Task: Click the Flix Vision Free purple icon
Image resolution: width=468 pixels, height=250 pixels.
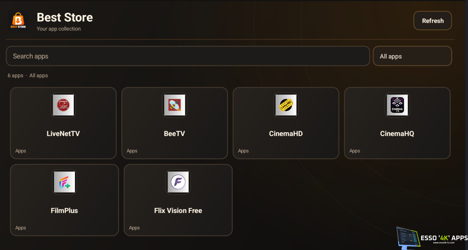Action: (178, 182)
